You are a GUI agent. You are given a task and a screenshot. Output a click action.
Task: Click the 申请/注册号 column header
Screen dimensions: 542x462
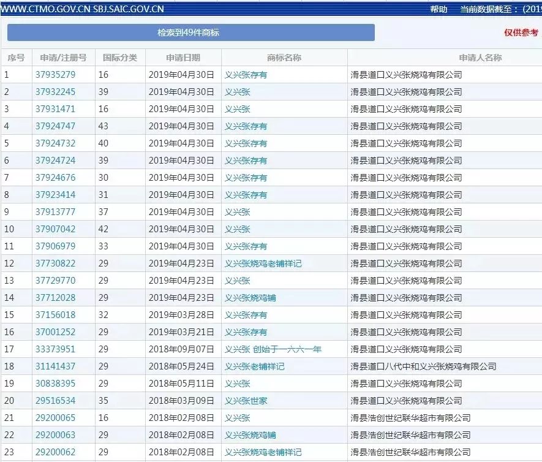(63, 58)
